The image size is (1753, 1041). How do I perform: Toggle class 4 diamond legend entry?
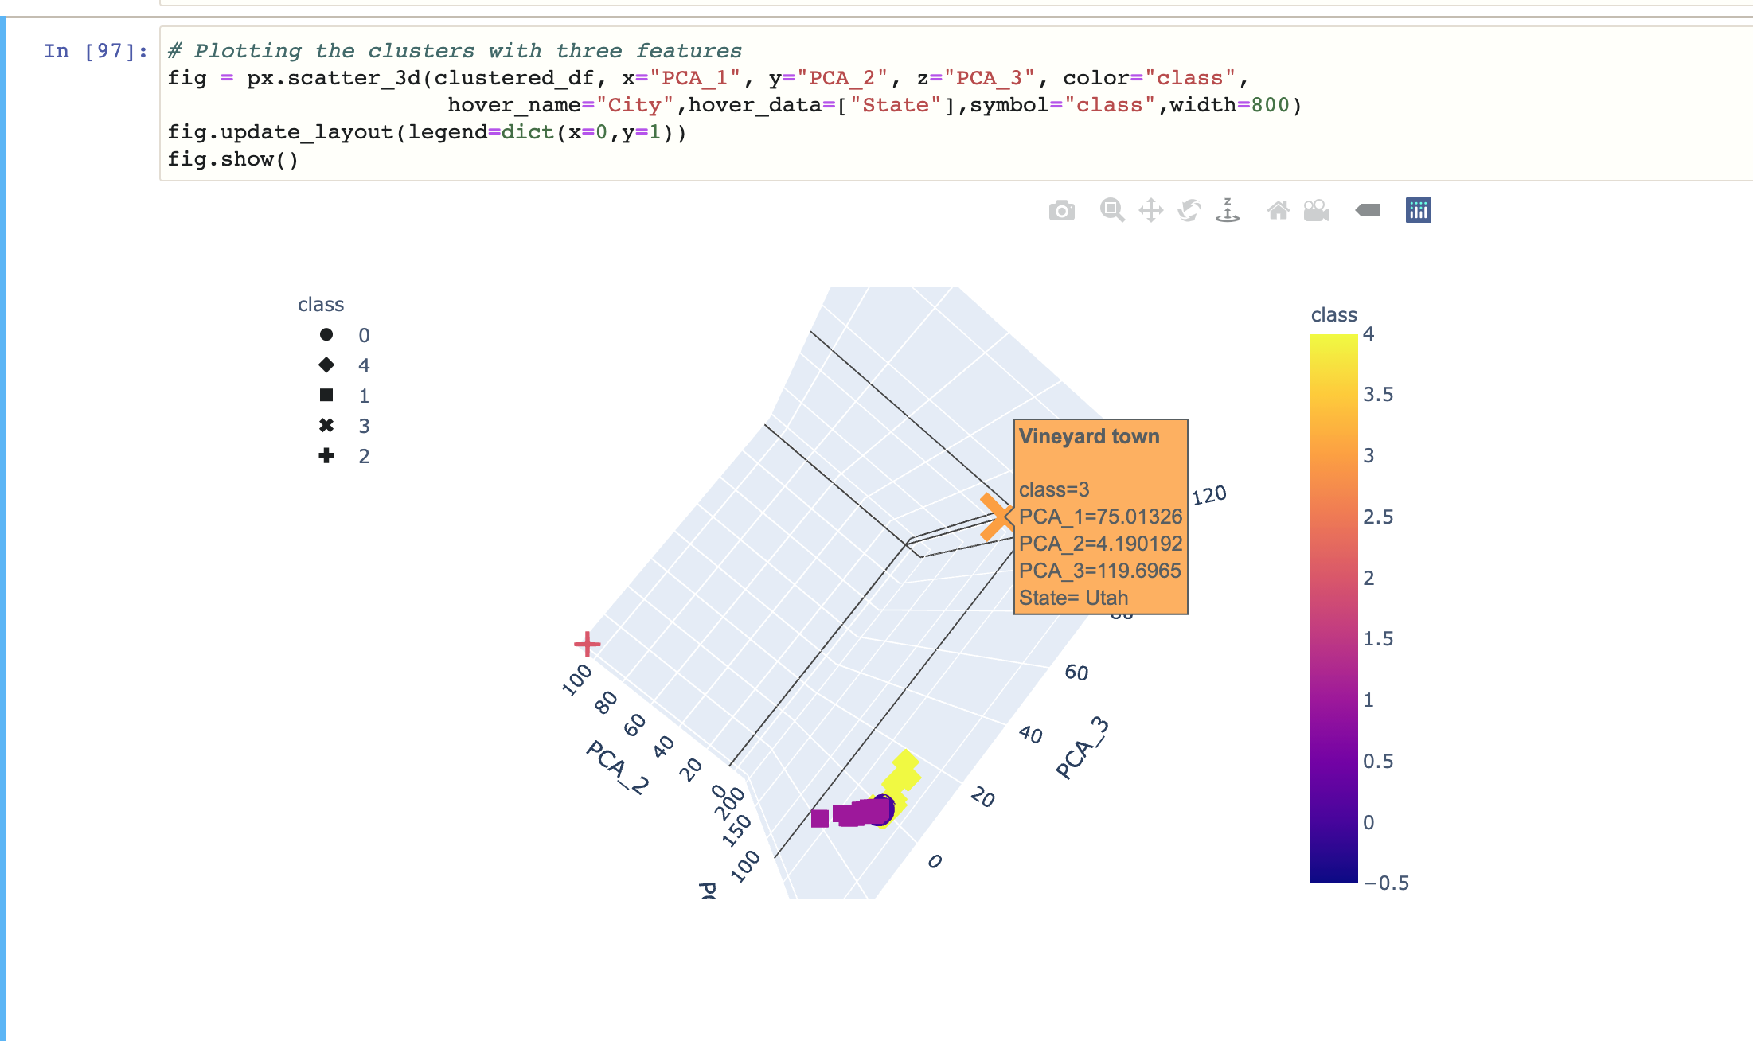click(x=343, y=365)
